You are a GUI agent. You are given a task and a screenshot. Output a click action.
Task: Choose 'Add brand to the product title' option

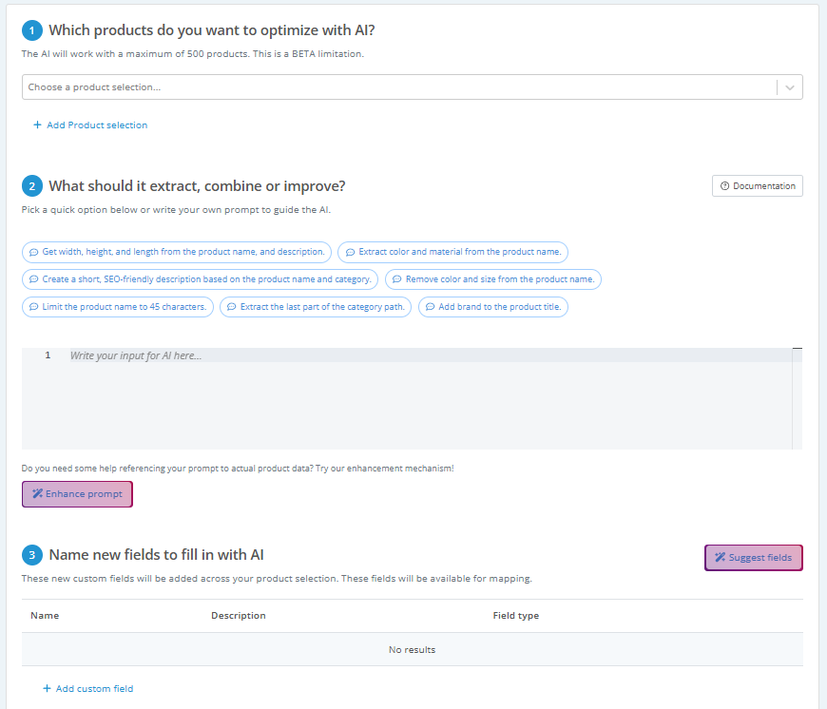[x=493, y=307]
